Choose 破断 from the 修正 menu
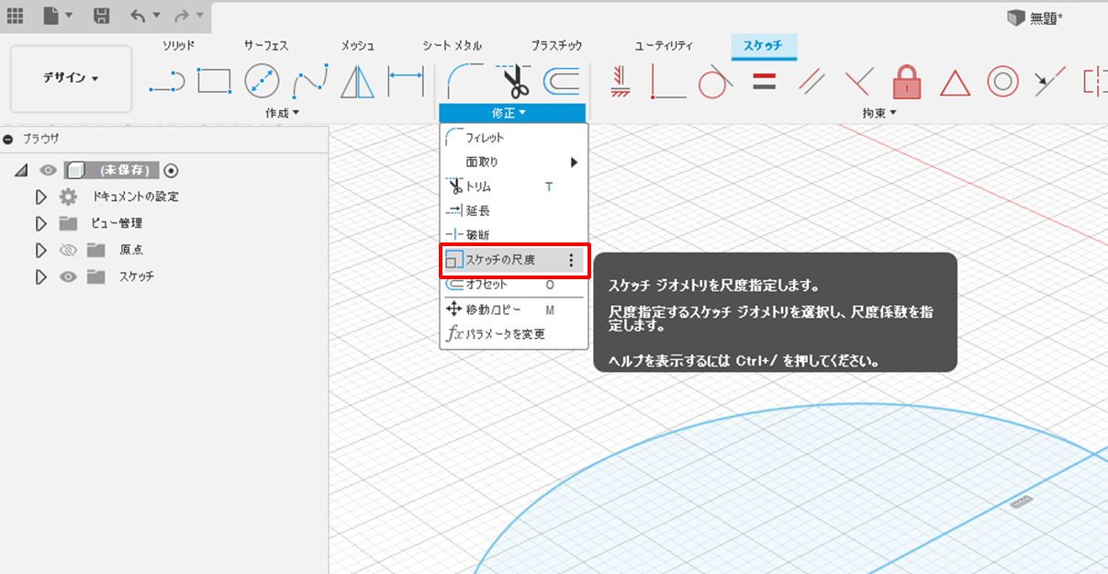 pos(513,235)
